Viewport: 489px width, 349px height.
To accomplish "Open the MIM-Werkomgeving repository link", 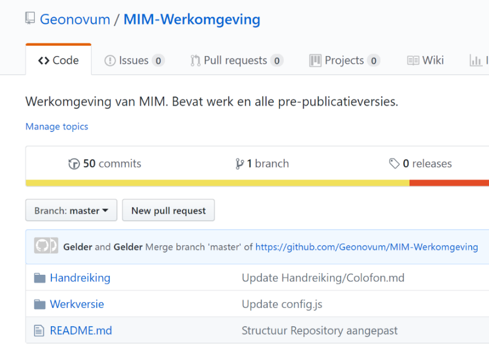I will (192, 19).
